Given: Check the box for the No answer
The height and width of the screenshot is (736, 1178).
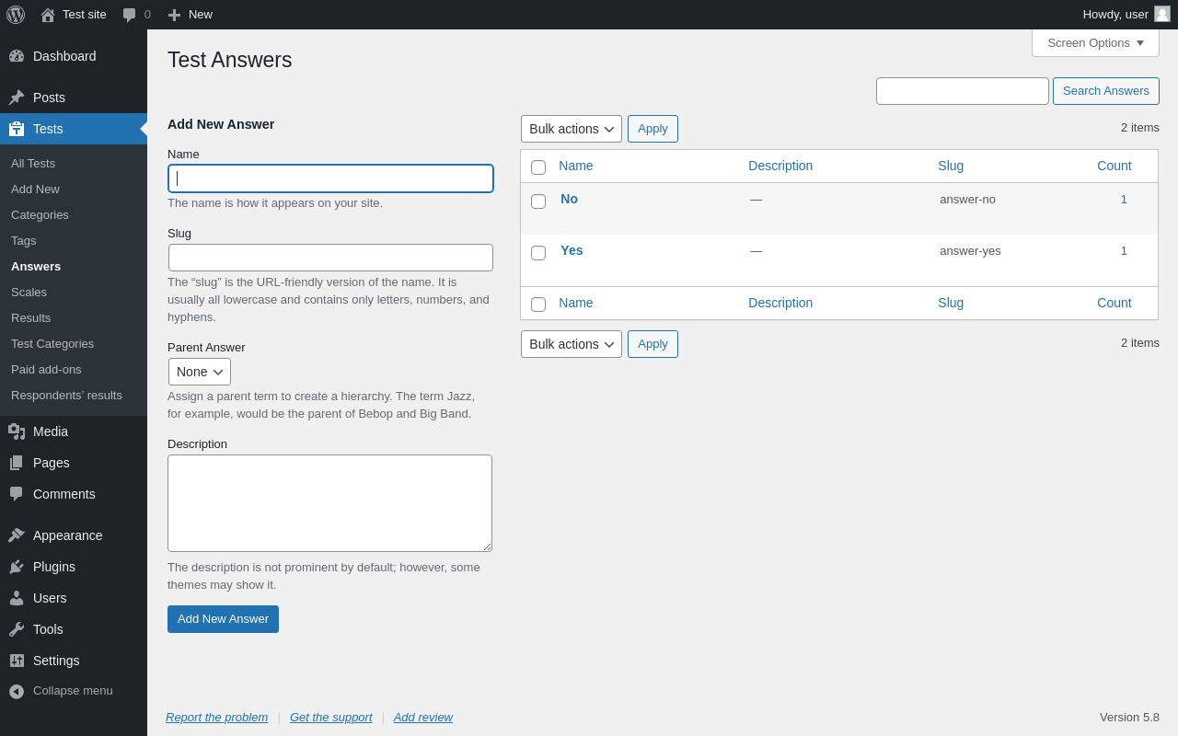Looking at the screenshot, I should pyautogui.click(x=538, y=201).
